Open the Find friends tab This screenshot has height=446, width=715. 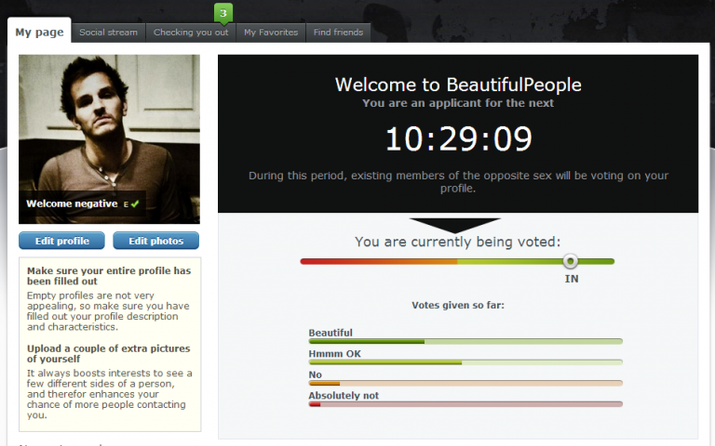[339, 33]
